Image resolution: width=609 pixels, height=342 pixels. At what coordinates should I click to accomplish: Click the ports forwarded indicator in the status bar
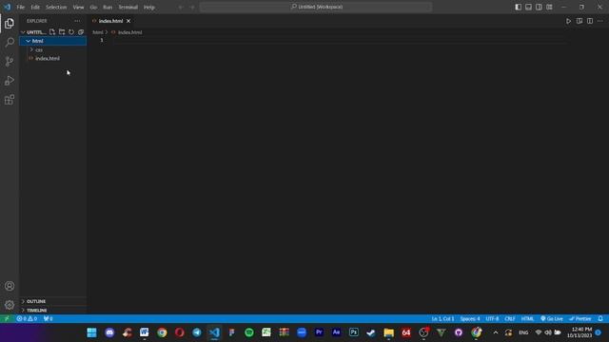click(x=49, y=319)
